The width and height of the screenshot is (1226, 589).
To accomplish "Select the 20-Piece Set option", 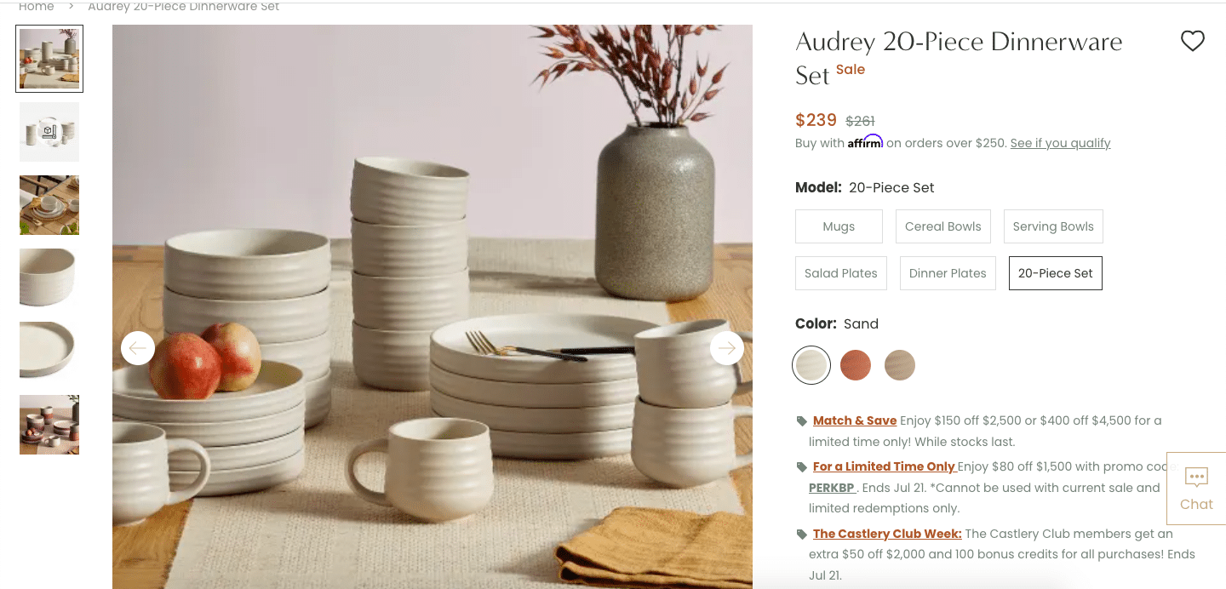I will coord(1055,273).
